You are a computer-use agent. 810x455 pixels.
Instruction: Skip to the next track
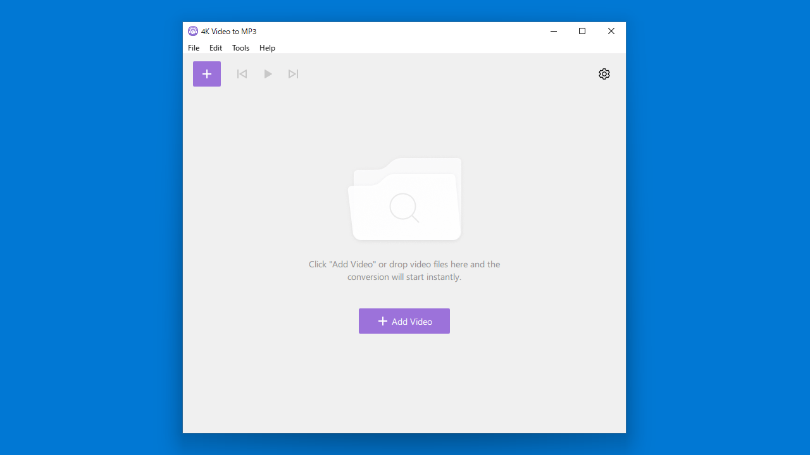pos(293,74)
